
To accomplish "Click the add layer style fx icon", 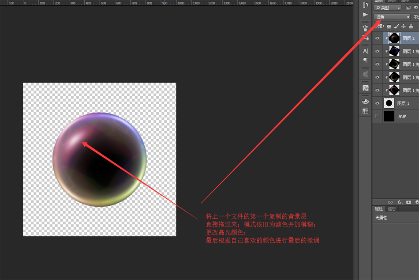I will pyautogui.click(x=400, y=202).
